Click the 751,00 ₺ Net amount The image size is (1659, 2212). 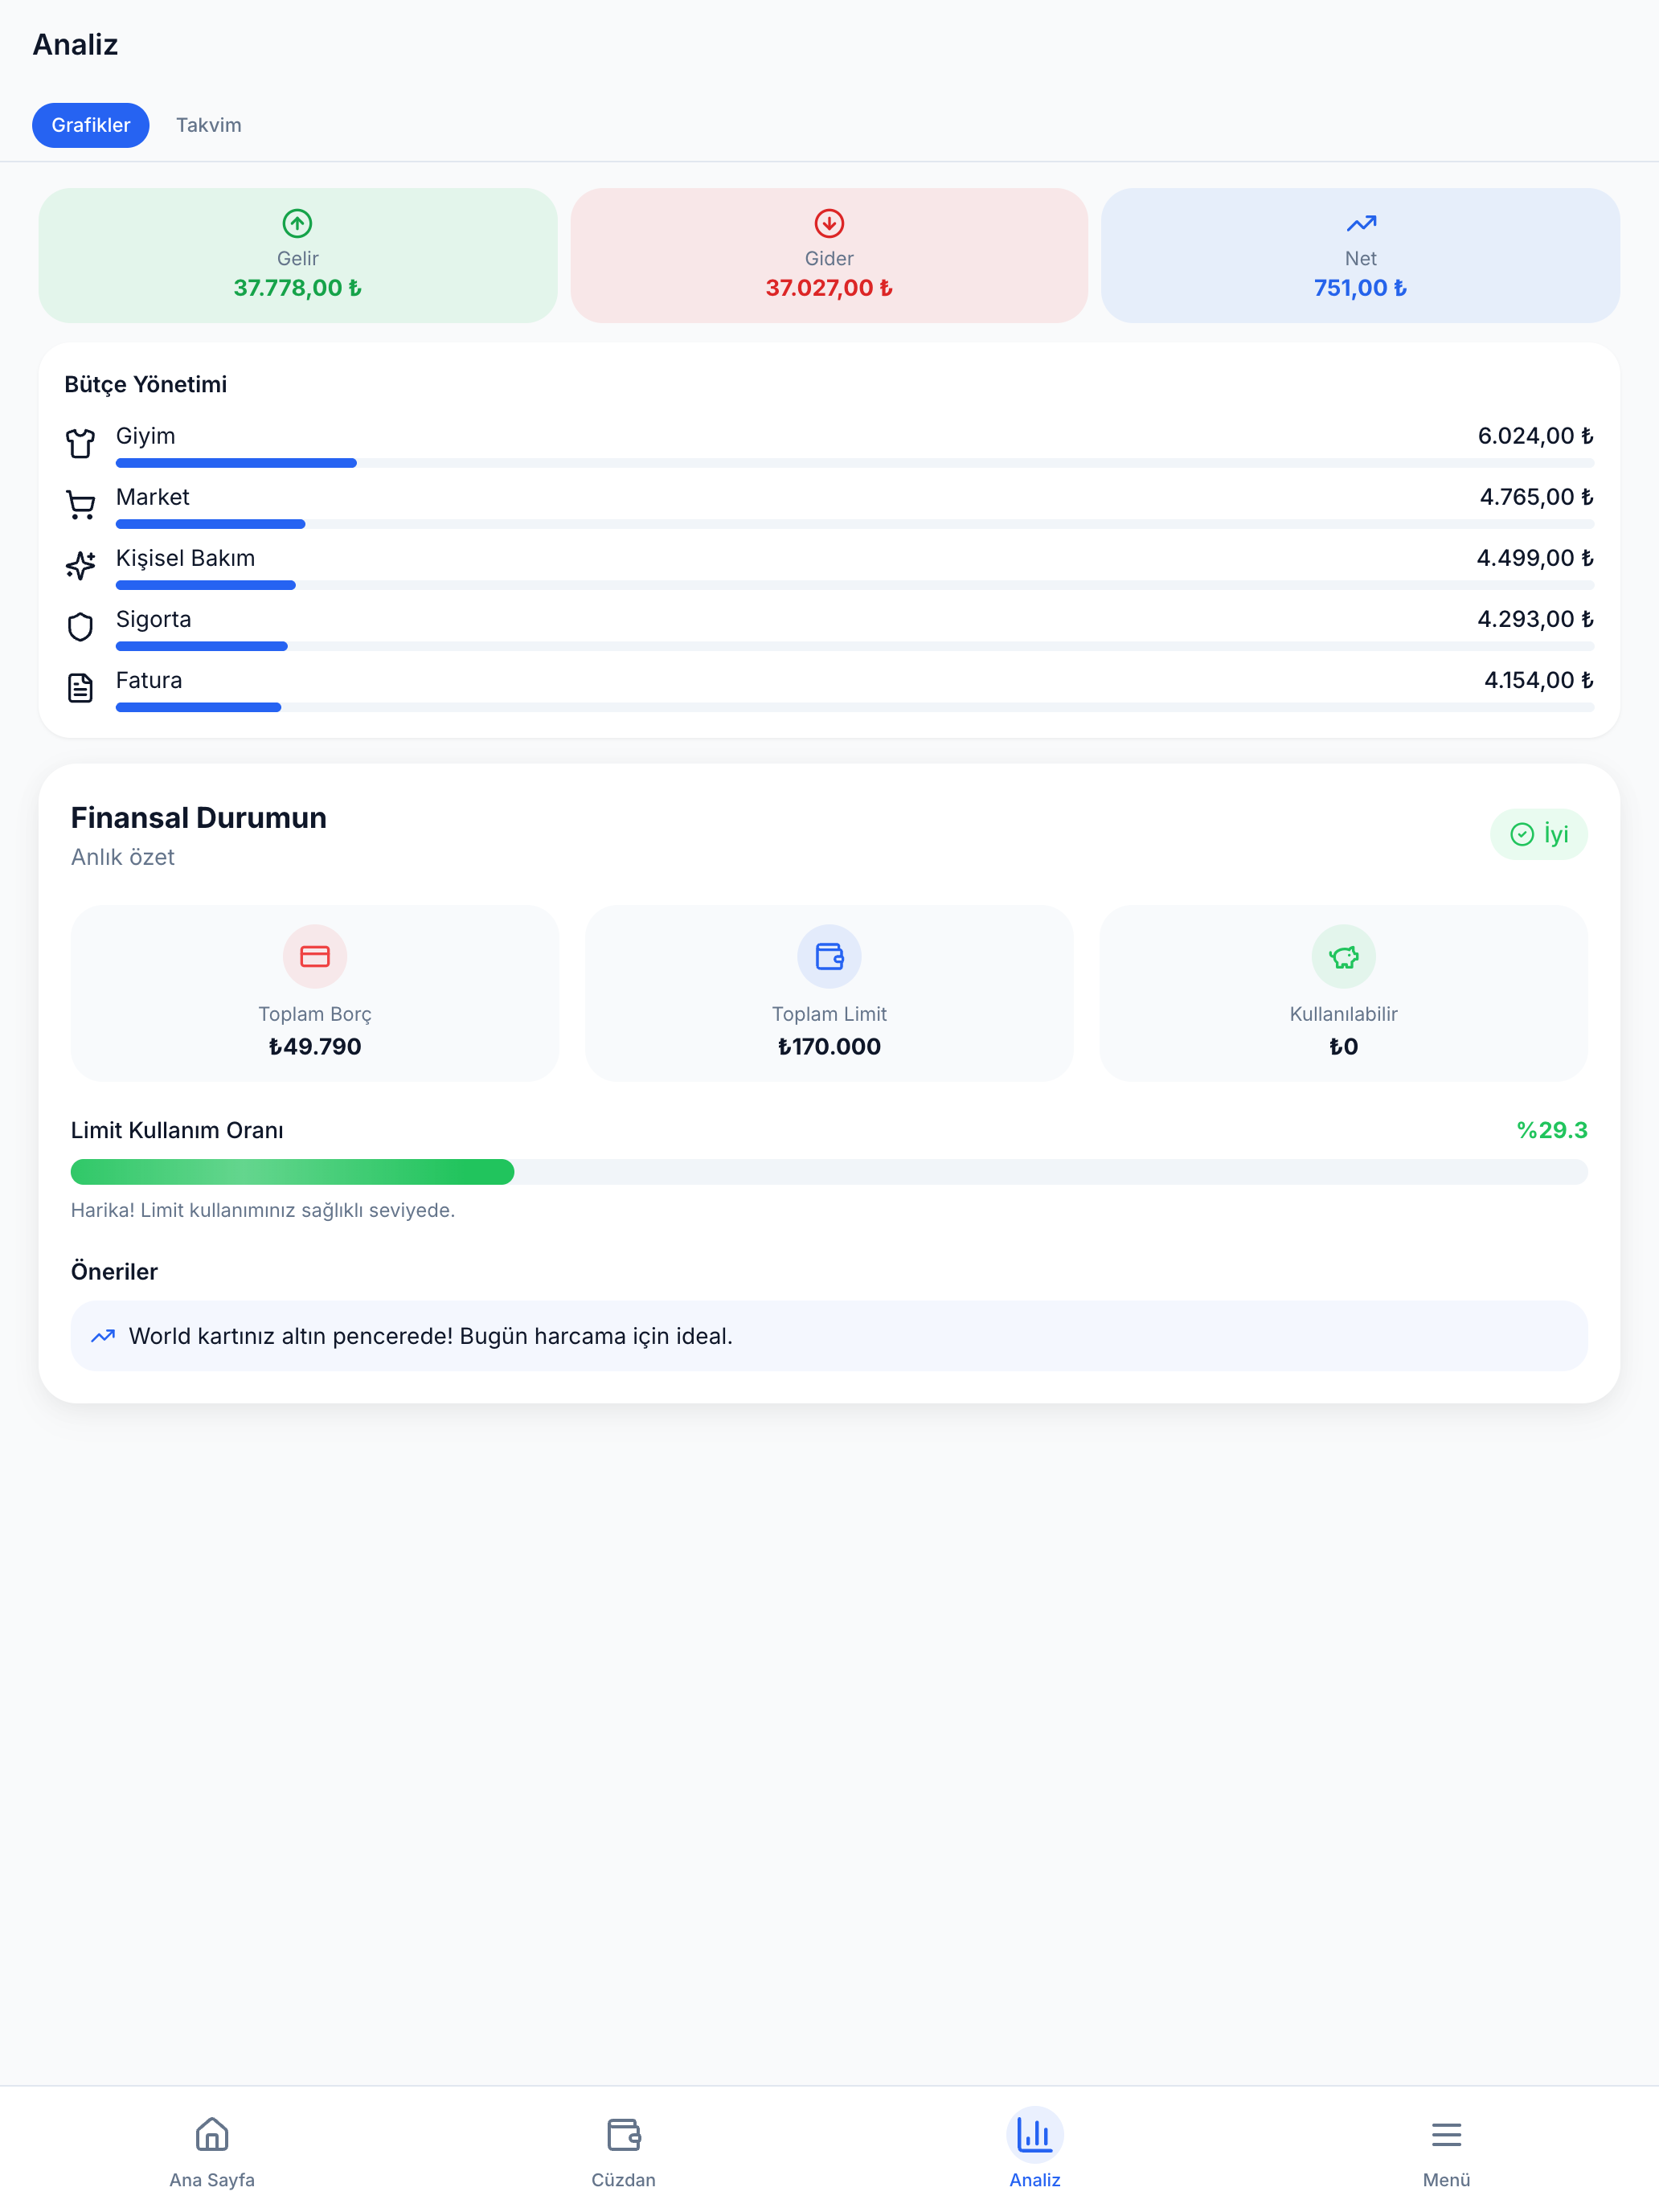click(1360, 288)
